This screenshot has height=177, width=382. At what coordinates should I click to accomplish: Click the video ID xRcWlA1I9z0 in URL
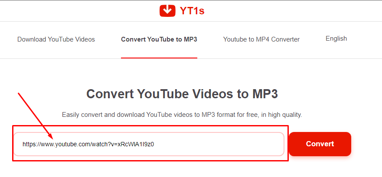click(x=136, y=145)
